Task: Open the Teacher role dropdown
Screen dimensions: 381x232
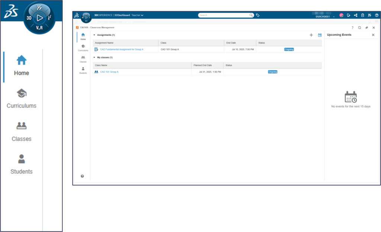Action: 137,15
